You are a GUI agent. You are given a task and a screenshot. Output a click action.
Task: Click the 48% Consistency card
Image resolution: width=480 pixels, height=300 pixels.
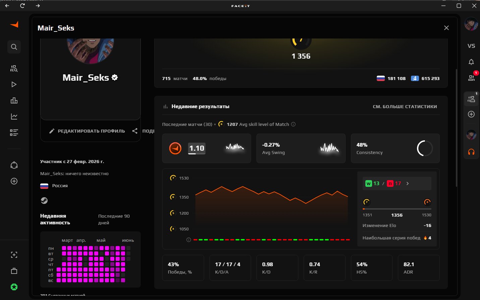click(x=395, y=148)
